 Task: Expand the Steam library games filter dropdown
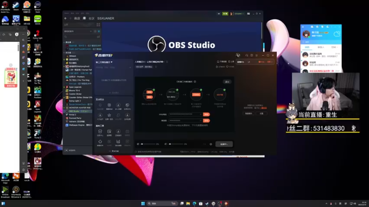90,31
